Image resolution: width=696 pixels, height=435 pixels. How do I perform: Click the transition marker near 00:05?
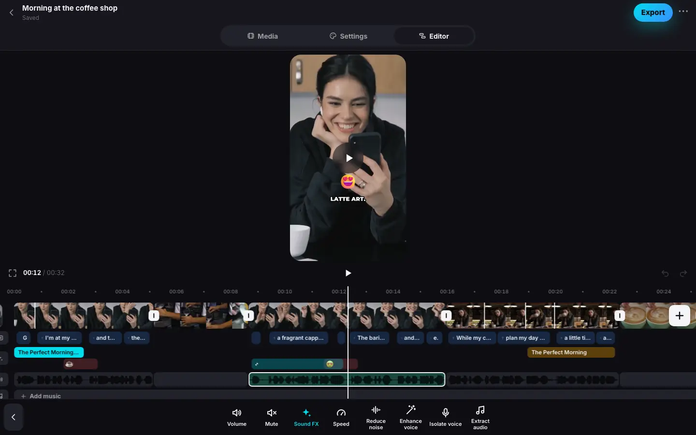pos(154,316)
